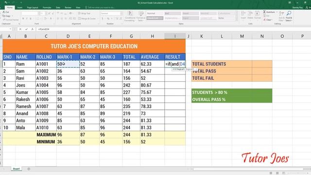
Task: Add a new sheet with plus icon
Action: 29,169
